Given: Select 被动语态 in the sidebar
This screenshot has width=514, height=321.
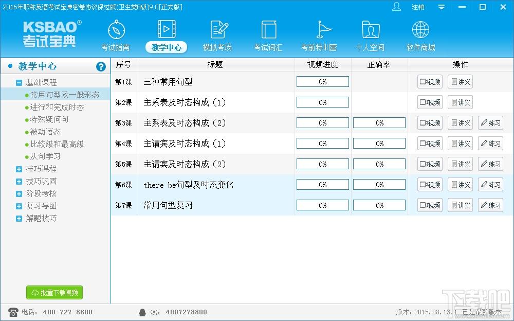Looking at the screenshot, I should 45,132.
